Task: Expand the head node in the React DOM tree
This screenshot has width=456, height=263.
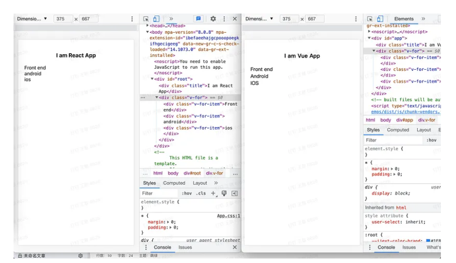Action: pyautogui.click(x=148, y=26)
